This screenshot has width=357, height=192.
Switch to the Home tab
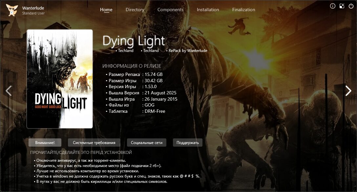(x=106, y=10)
